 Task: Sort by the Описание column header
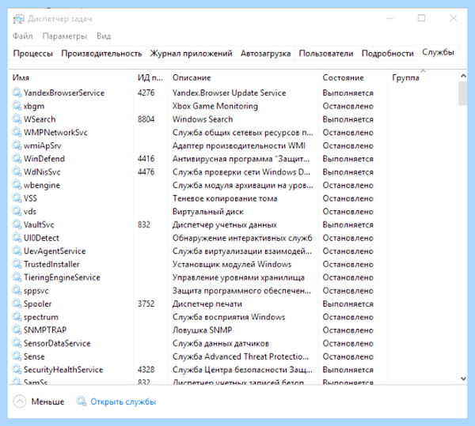click(243, 77)
